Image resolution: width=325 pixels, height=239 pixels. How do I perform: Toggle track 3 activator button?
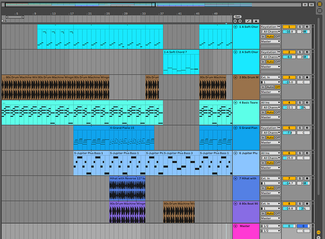pos(289,77)
